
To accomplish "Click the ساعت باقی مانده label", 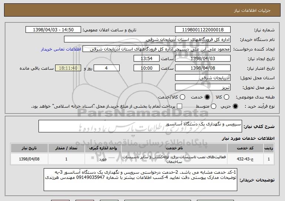I will tap(37, 68).
